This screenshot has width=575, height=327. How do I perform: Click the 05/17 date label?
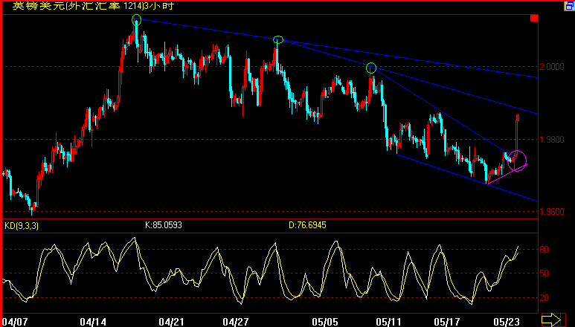pos(446,322)
